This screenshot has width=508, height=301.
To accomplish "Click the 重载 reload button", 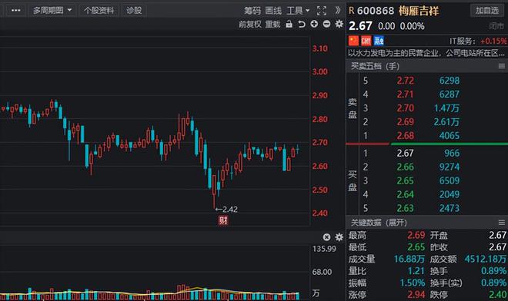I will point(272,25).
